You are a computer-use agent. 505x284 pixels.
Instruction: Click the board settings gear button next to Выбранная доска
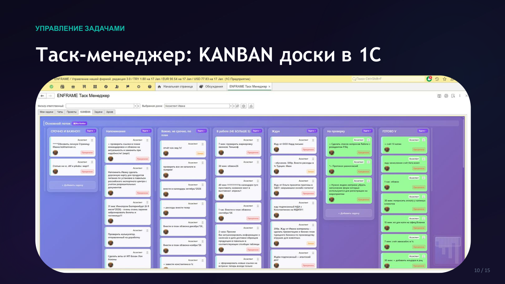(244, 106)
